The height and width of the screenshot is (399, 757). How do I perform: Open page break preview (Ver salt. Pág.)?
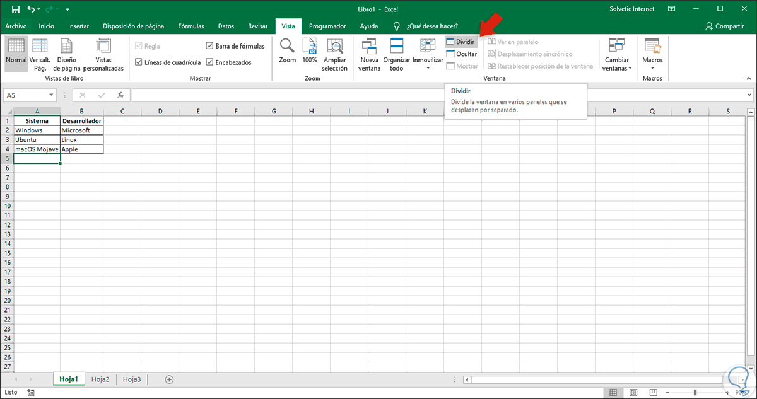click(40, 55)
